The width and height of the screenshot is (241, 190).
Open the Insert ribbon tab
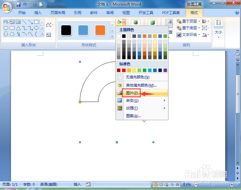38,13
